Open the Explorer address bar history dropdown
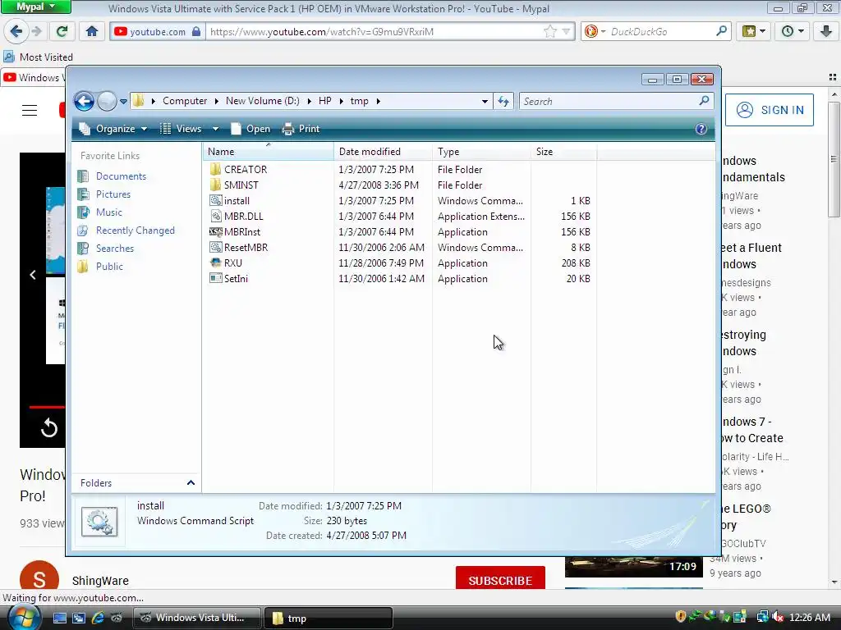This screenshot has height=630, width=841. 485,101
